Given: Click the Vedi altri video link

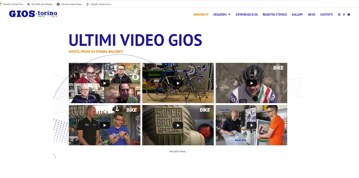Looking at the screenshot, I should click(178, 152).
